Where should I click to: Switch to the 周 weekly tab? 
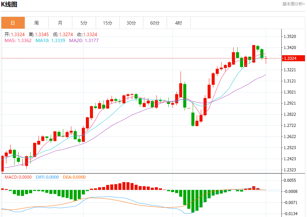37,23
